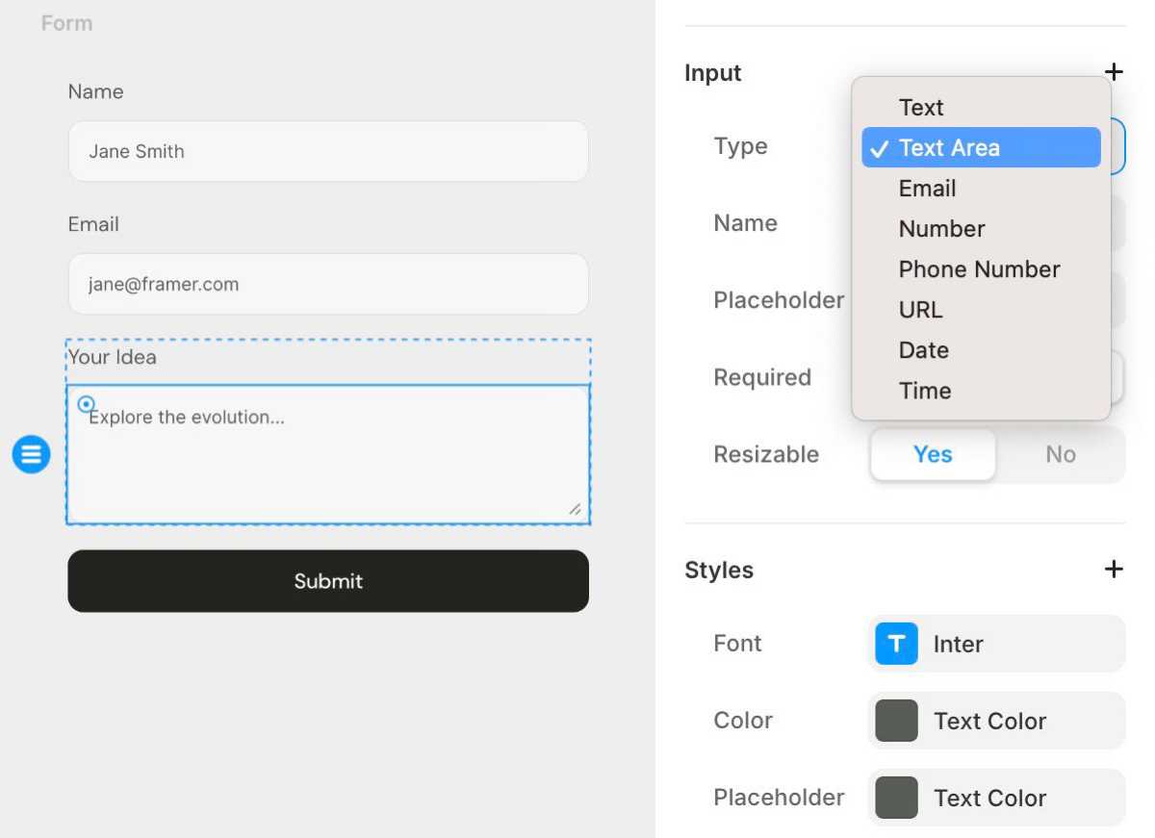This screenshot has height=838, width=1155.
Task: Open the Inter font selector
Action: [x=996, y=644]
